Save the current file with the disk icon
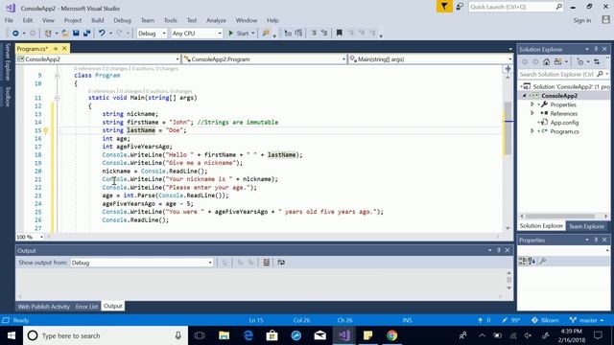Image resolution: width=614 pixels, height=345 pixels. [x=76, y=34]
